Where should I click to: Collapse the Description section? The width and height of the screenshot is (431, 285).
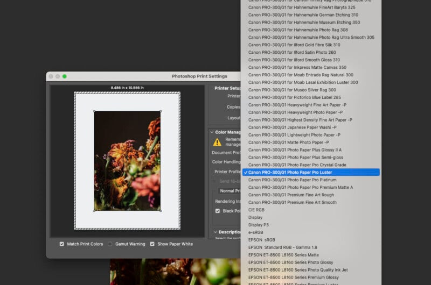[x=215, y=232]
